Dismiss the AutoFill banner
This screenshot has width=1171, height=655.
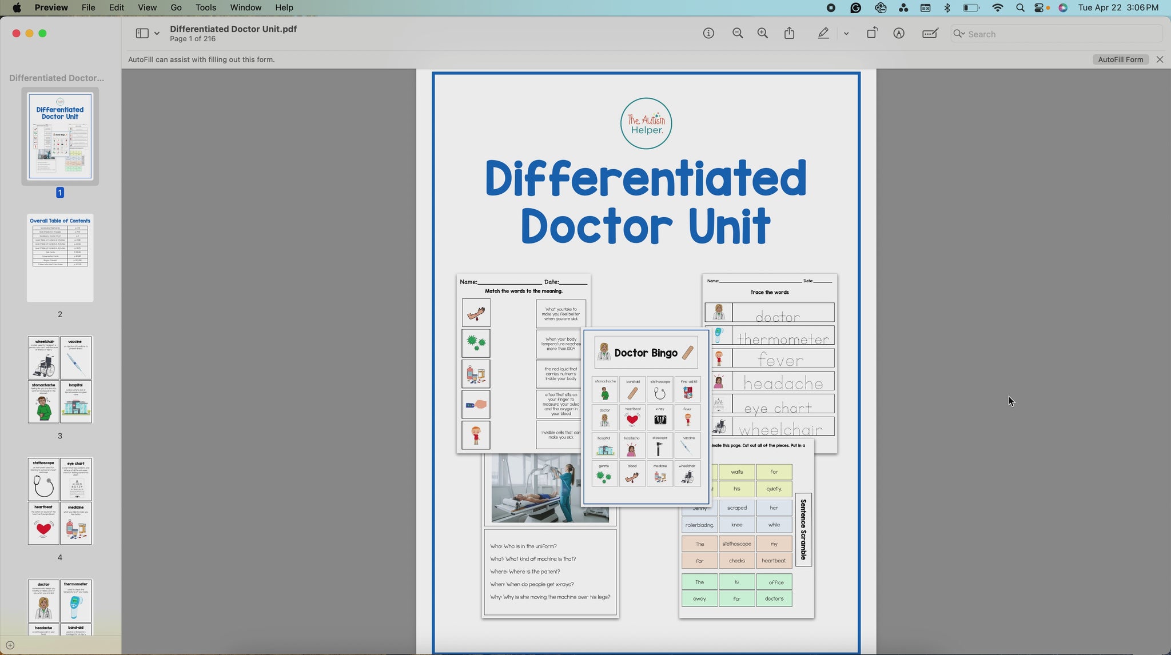[1160, 59]
